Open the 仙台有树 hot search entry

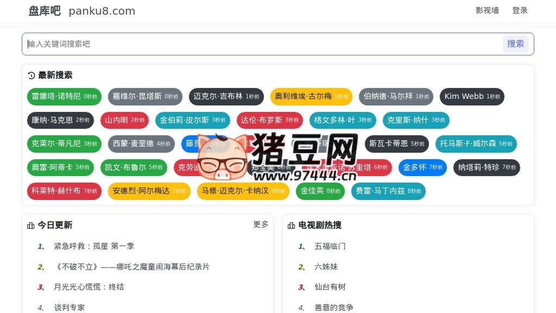coord(330,287)
